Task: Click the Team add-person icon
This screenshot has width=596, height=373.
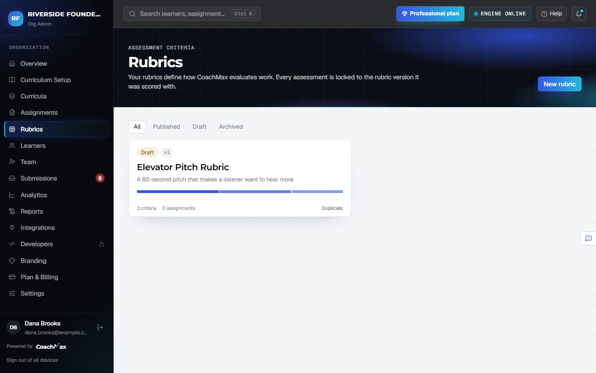Action: click(x=12, y=162)
